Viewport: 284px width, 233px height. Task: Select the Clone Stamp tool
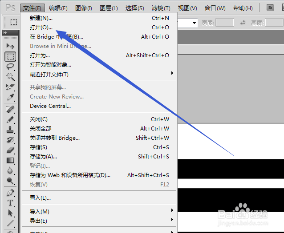[10, 130]
